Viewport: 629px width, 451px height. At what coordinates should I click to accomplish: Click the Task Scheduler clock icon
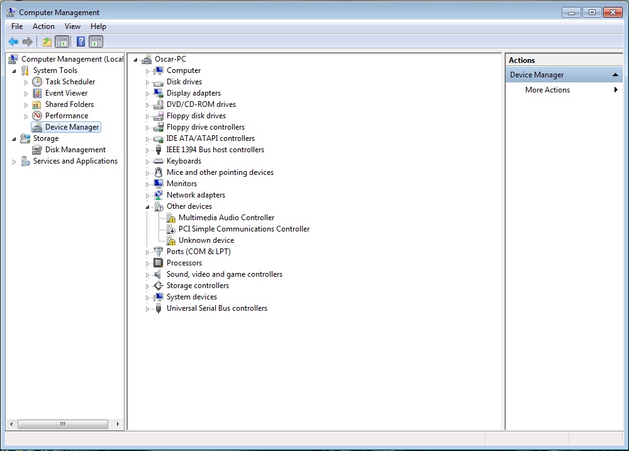point(37,82)
